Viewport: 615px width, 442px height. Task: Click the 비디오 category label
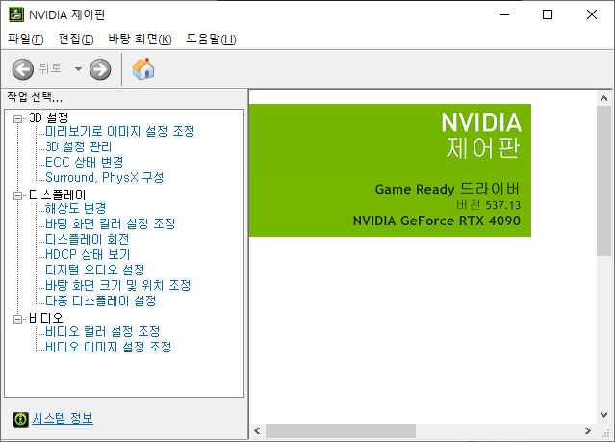coord(46,318)
